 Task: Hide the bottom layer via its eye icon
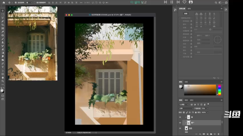pos(180,128)
